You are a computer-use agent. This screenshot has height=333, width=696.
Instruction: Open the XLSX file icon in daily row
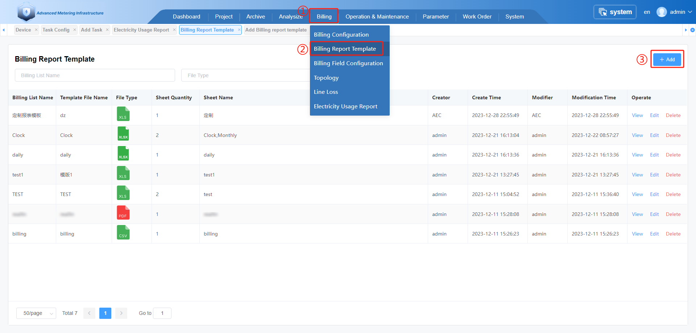pos(123,153)
